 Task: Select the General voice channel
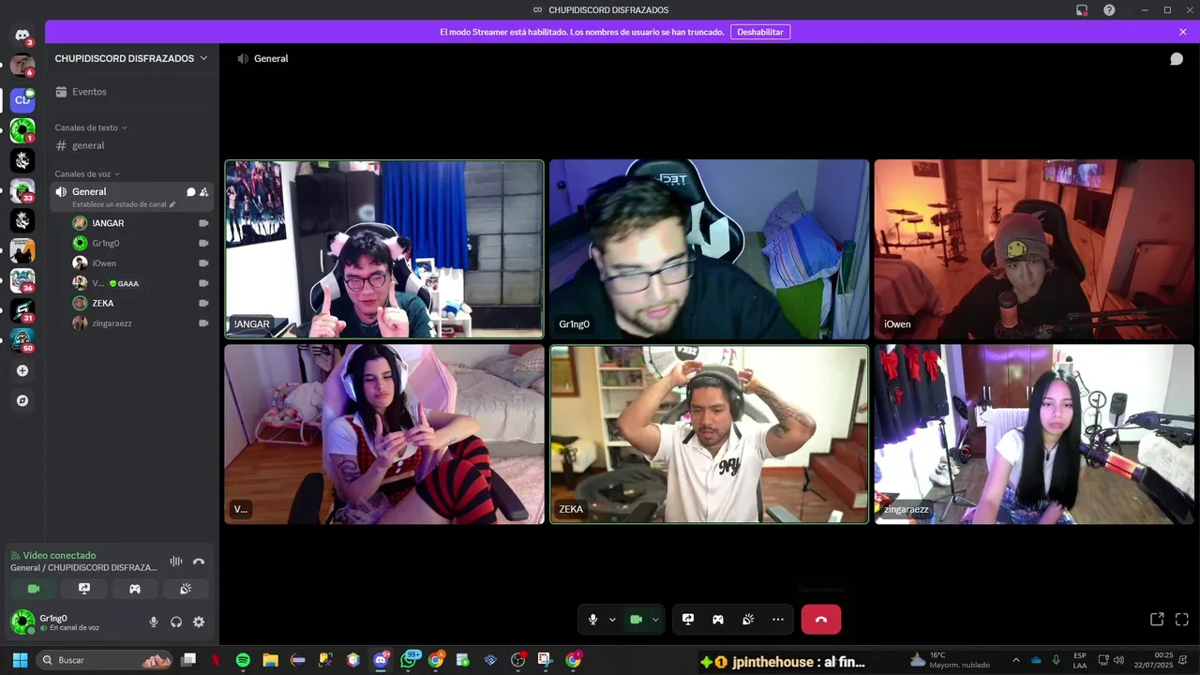(x=132, y=197)
